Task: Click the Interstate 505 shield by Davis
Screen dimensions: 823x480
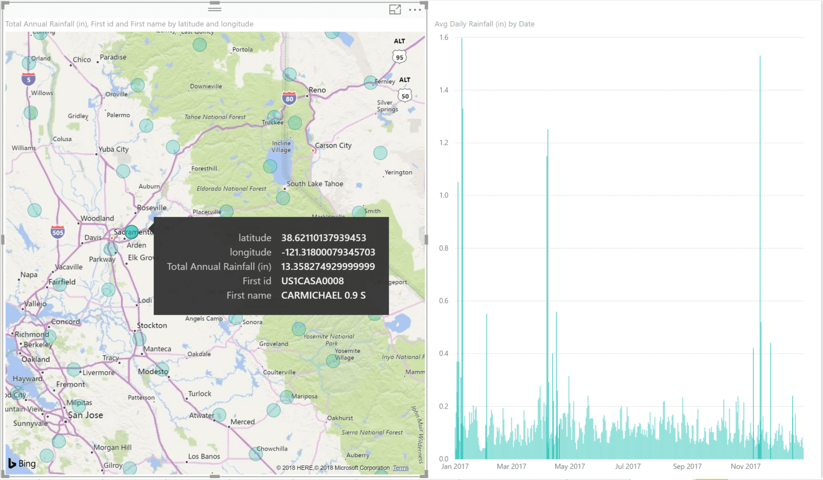Action: click(58, 232)
